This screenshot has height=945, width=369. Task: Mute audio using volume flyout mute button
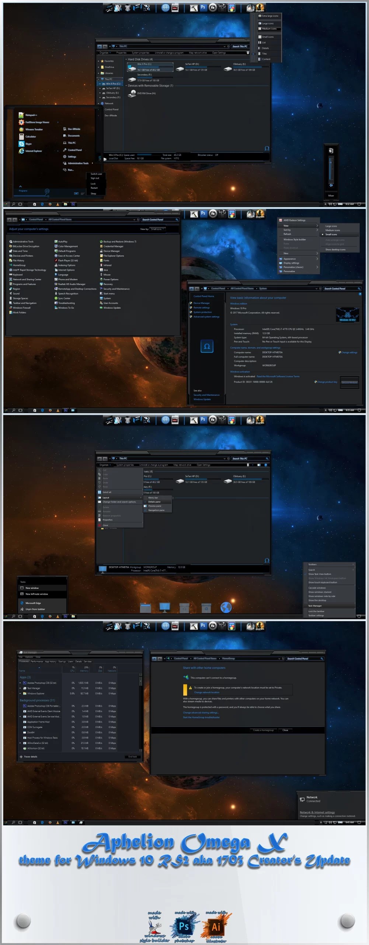coord(331,185)
